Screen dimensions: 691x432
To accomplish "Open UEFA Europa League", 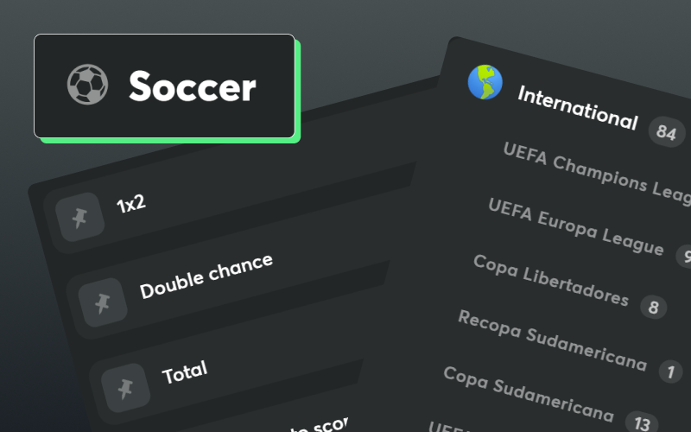I will point(575,227).
